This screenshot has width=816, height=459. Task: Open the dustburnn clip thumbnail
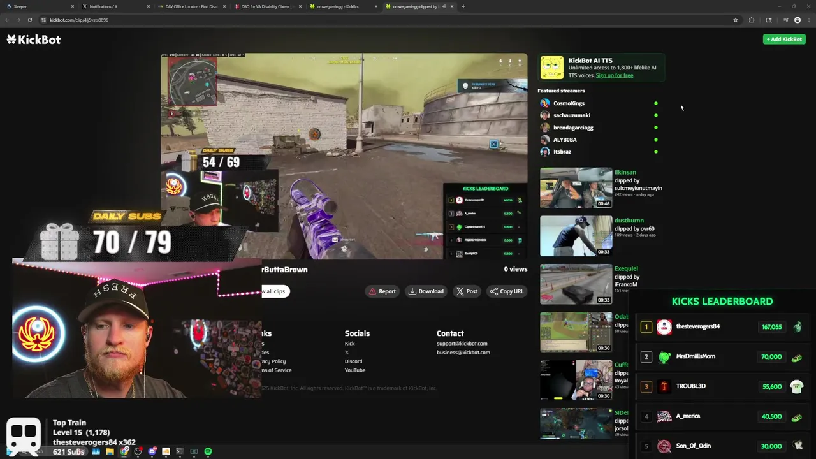pos(576,236)
